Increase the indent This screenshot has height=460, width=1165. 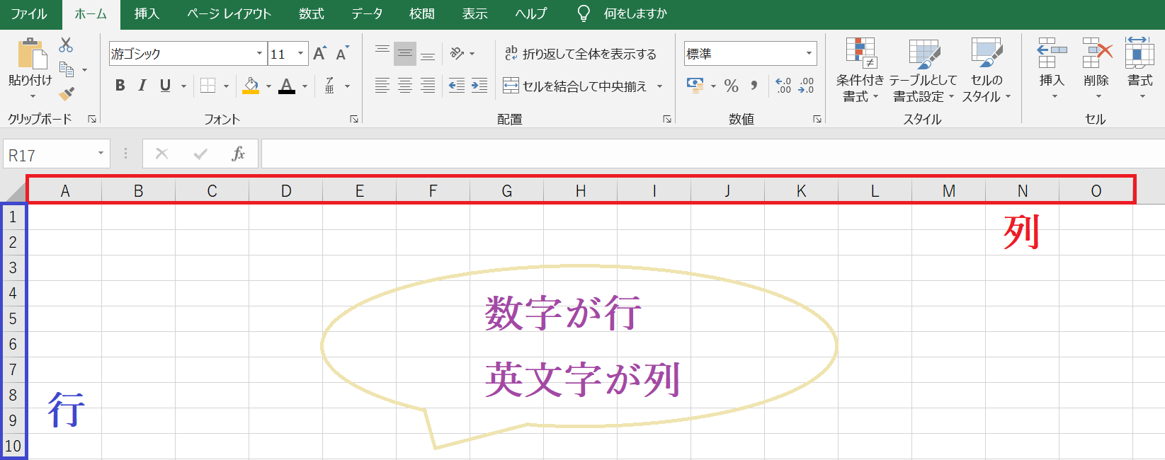pos(479,86)
